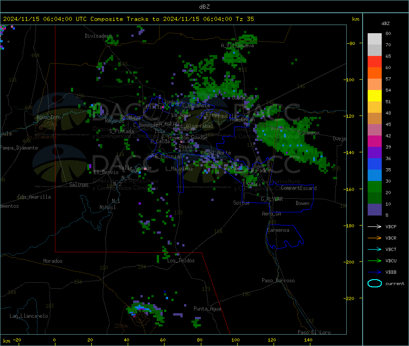Click the '0' km tick on the bottom axis
The height and width of the screenshot is (346, 409).
(x=54, y=340)
